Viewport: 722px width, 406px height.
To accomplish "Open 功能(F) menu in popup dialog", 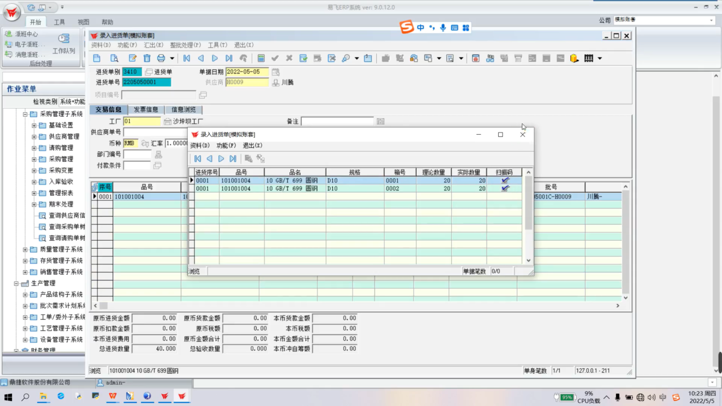I will pyautogui.click(x=226, y=145).
